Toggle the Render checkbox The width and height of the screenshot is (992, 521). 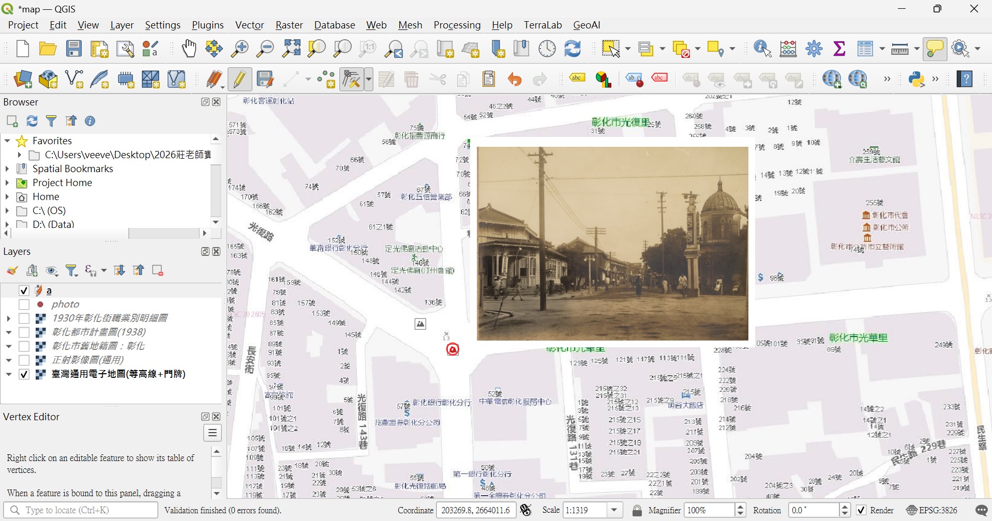point(861,511)
